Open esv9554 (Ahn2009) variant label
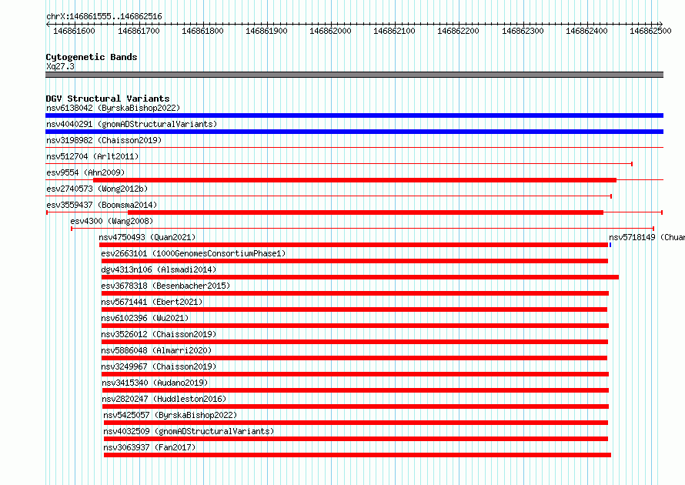The image size is (685, 485). 85,172
